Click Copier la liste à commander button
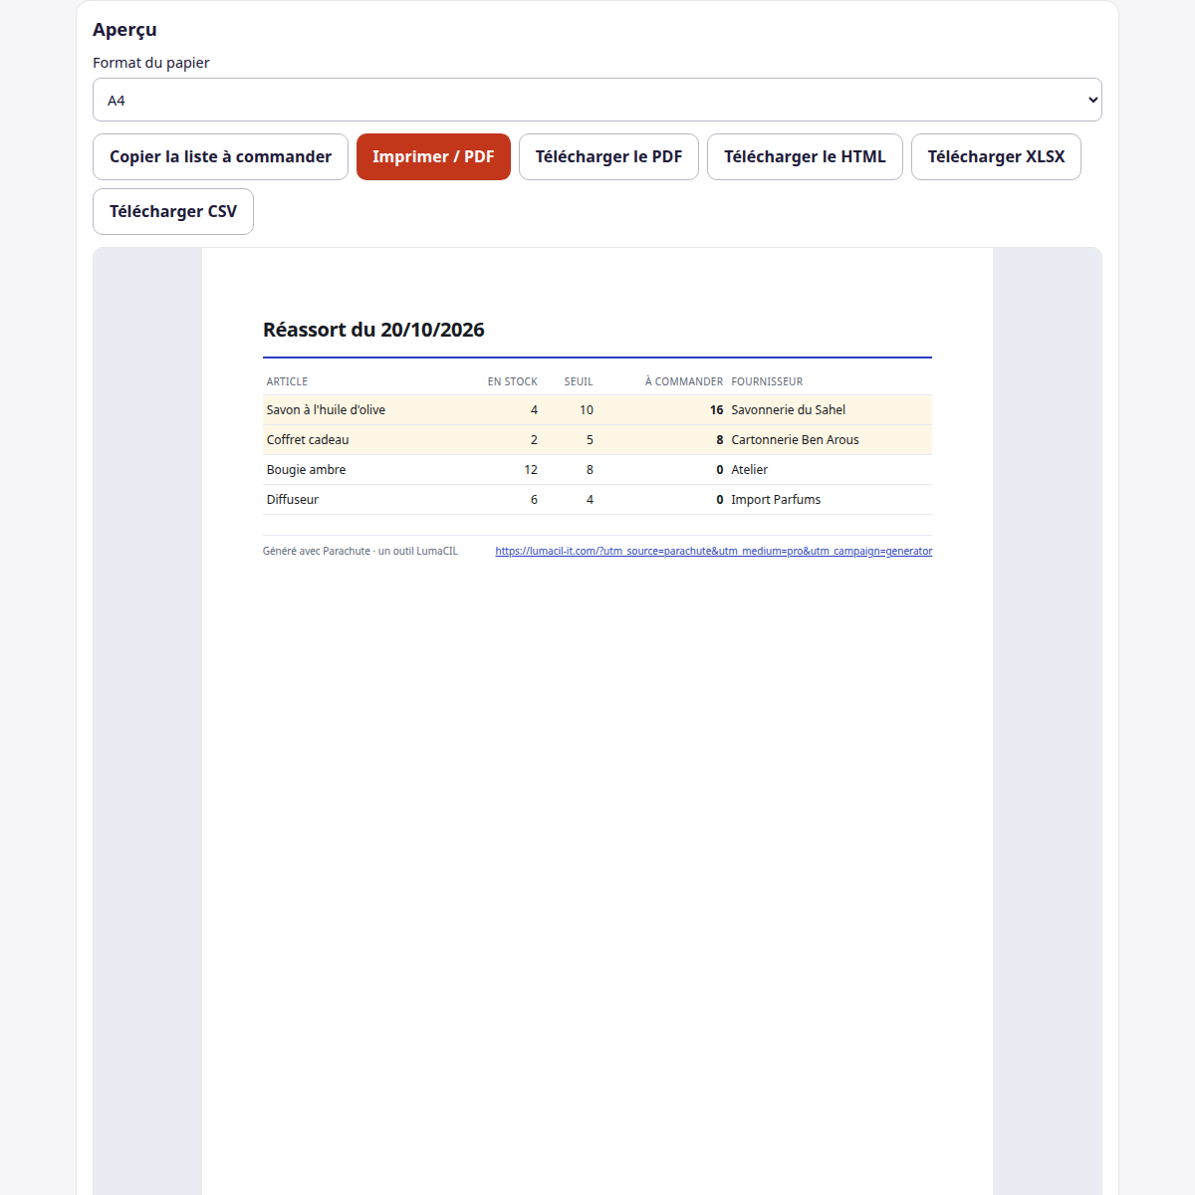The height and width of the screenshot is (1195, 1195). coord(220,156)
